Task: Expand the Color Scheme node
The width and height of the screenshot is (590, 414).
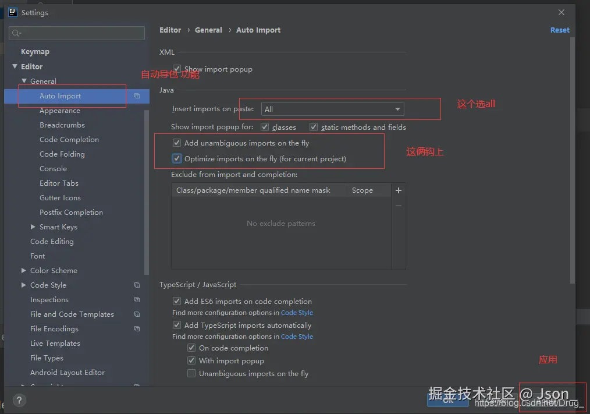Action: 24,271
